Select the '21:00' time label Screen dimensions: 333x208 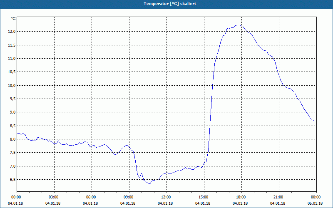279,197
